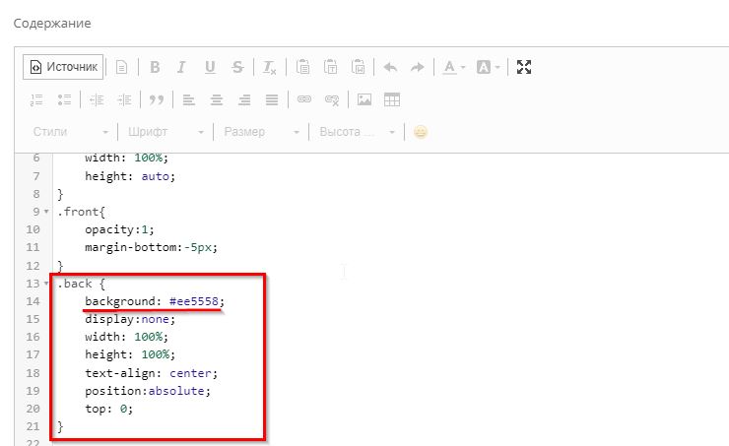The width and height of the screenshot is (729, 446).
Task: Toggle the Источник source mode button
Action: click(64, 67)
